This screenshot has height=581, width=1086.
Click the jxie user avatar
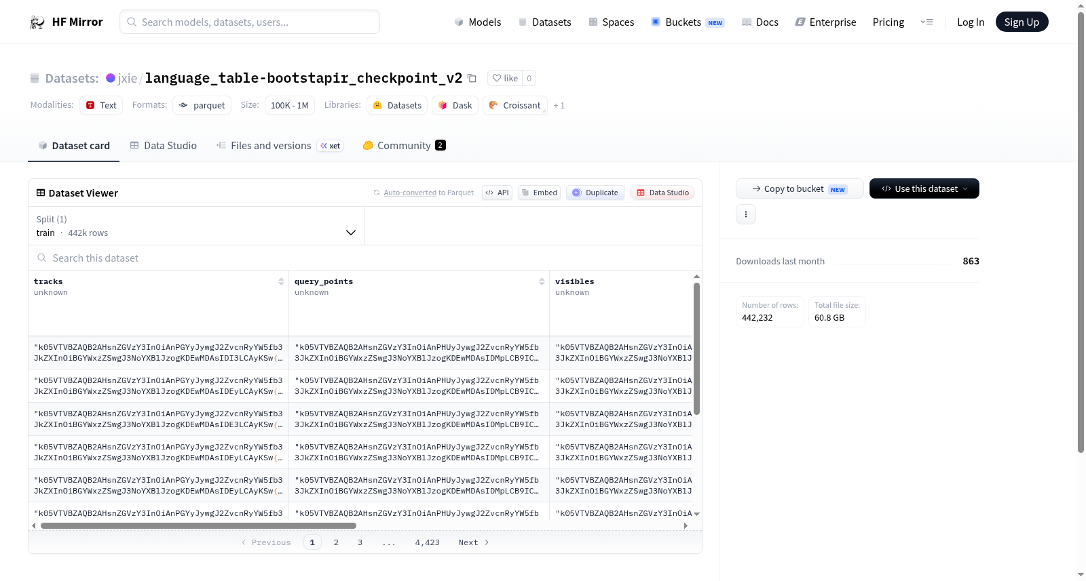tap(111, 78)
